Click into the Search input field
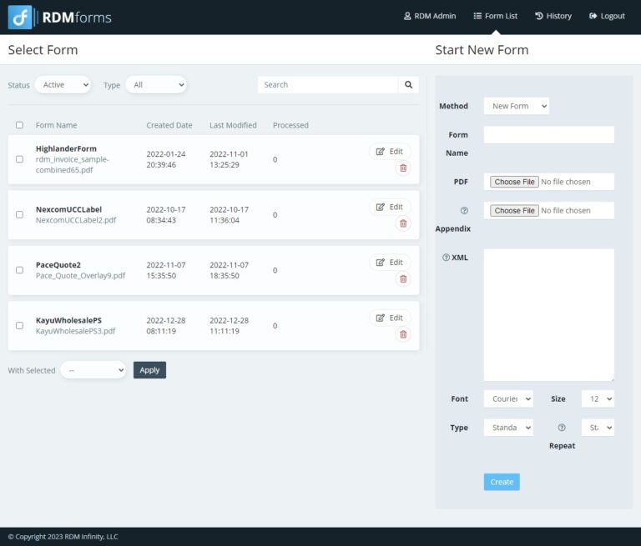The height and width of the screenshot is (546, 641). (328, 84)
